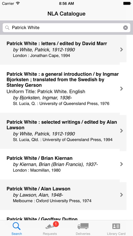Screen dimensions: 133x236
Task: Click the battery icon in status bar
Action: (x=127, y=3)
